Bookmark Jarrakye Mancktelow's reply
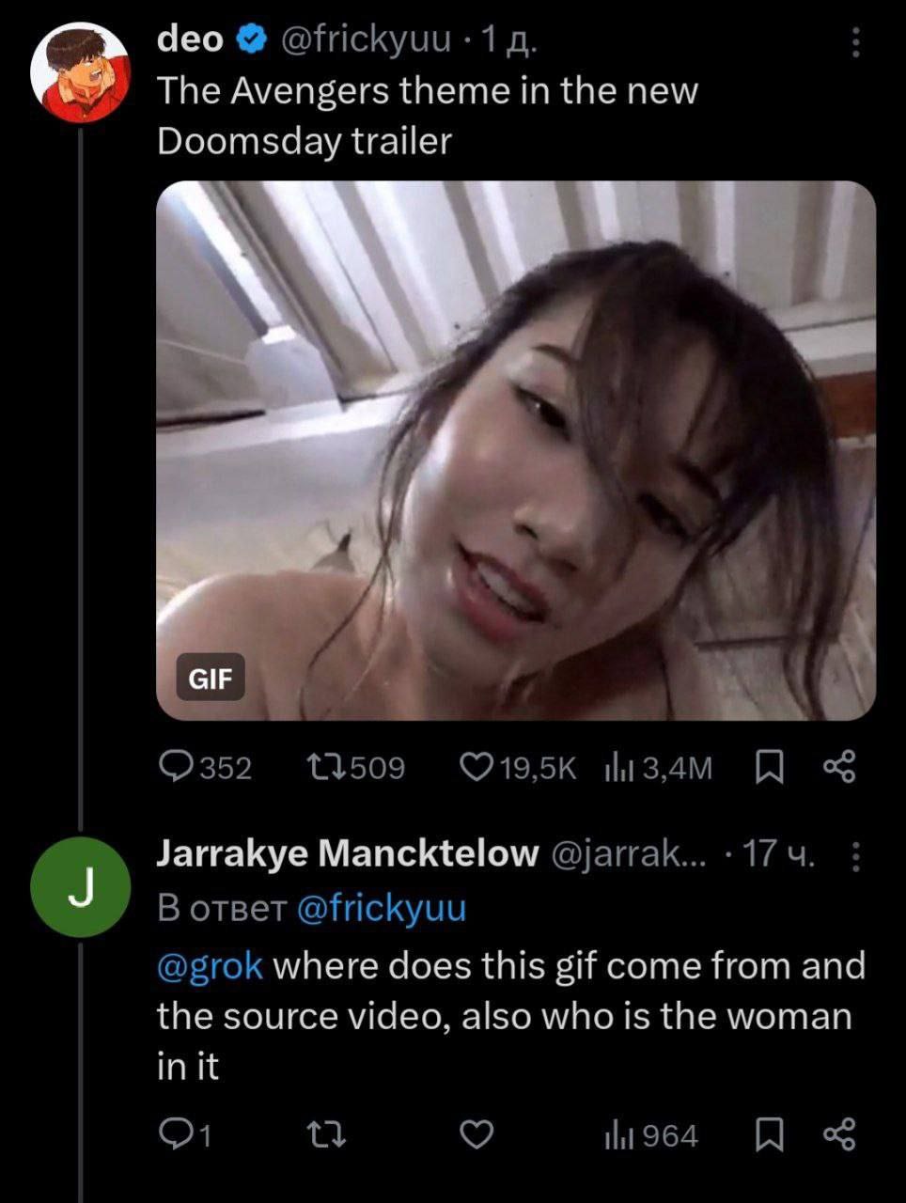Viewport: 906px width, 1203px height. click(x=770, y=1136)
